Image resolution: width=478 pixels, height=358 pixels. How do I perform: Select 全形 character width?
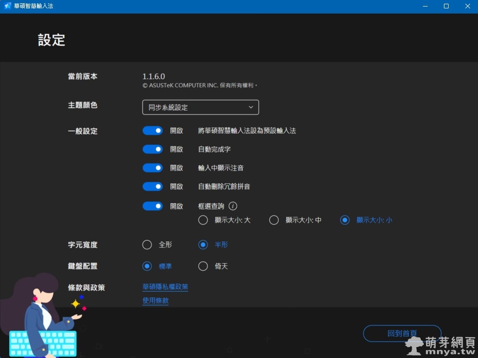147,245
